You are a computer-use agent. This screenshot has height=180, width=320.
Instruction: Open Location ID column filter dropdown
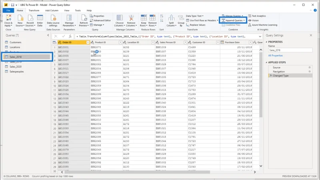coord(153,42)
